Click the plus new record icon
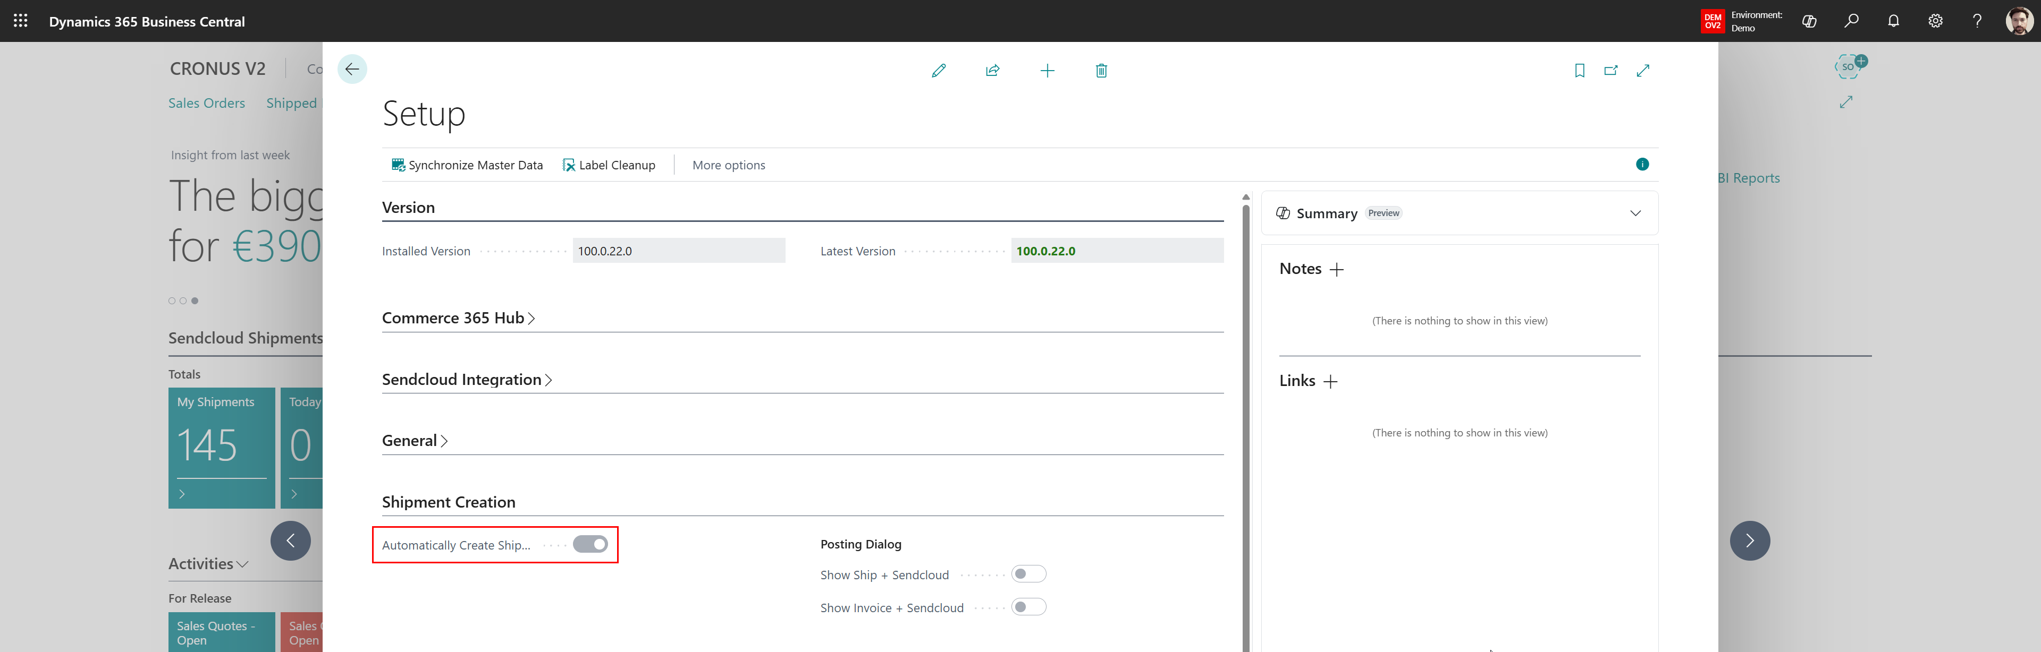Viewport: 2041px width, 652px height. pyautogui.click(x=1047, y=71)
